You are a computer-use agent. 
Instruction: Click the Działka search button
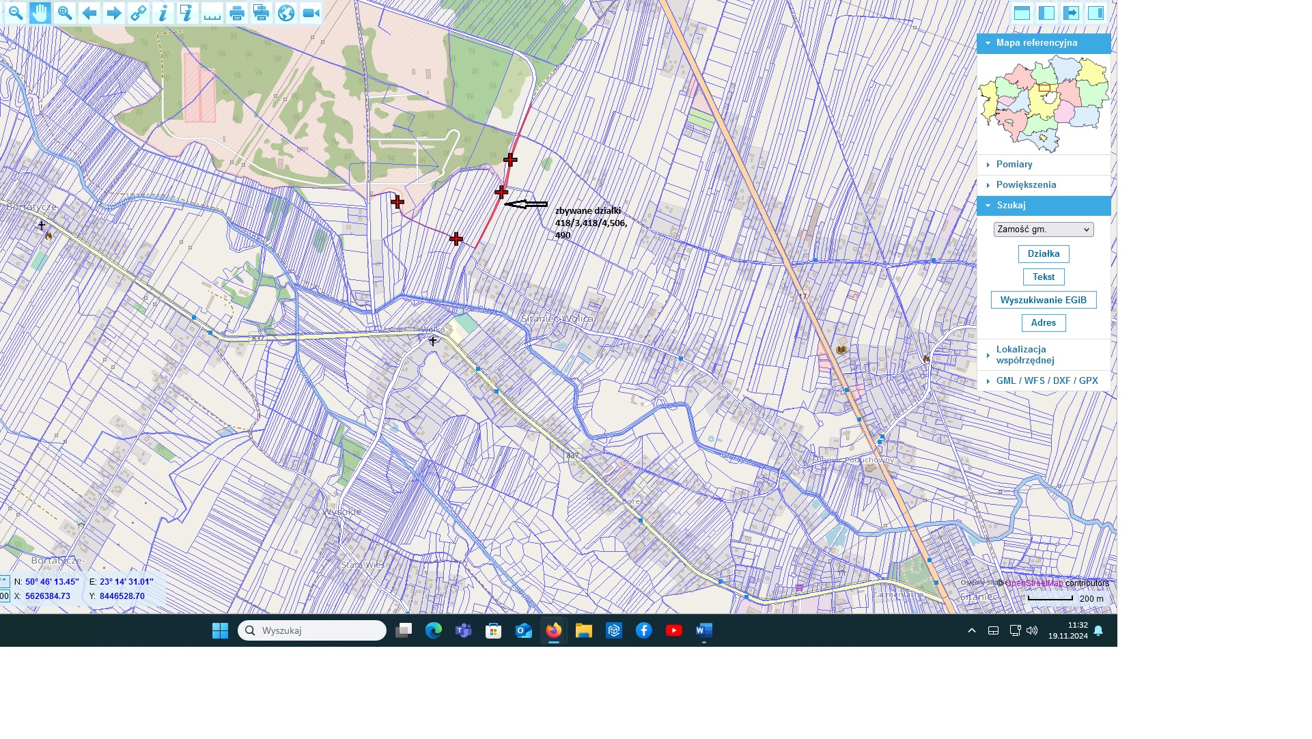click(1043, 254)
